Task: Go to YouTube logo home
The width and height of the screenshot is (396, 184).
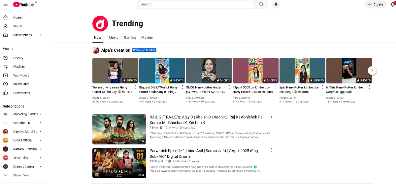Action: pos(24,4)
